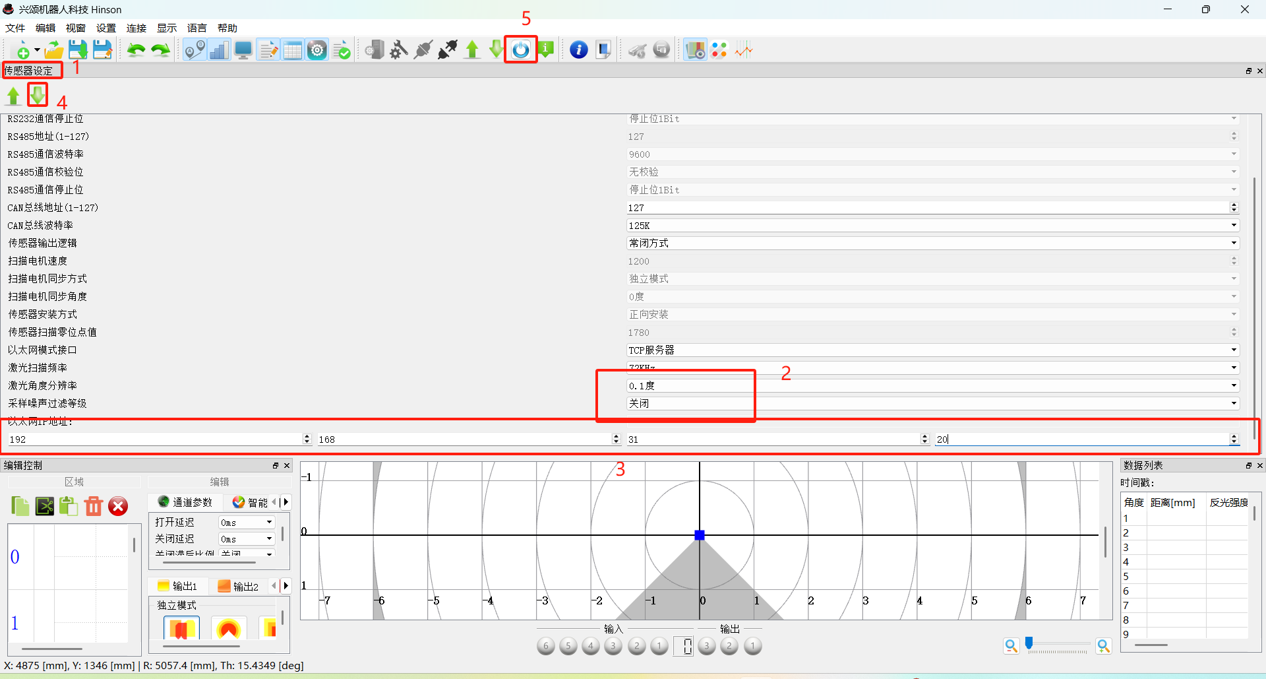Image resolution: width=1266 pixels, height=679 pixels.
Task: Click the zoom in magnifier icon
Action: [x=1103, y=646]
